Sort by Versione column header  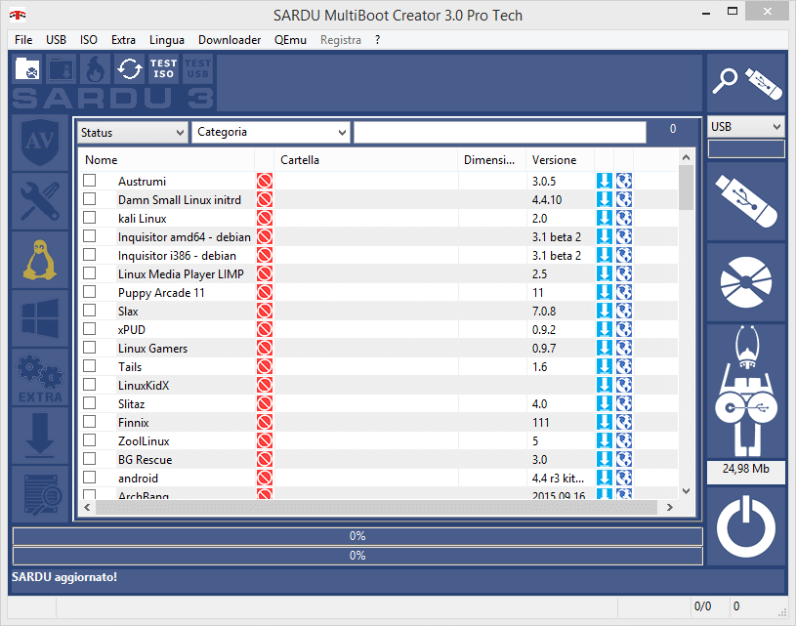[560, 160]
